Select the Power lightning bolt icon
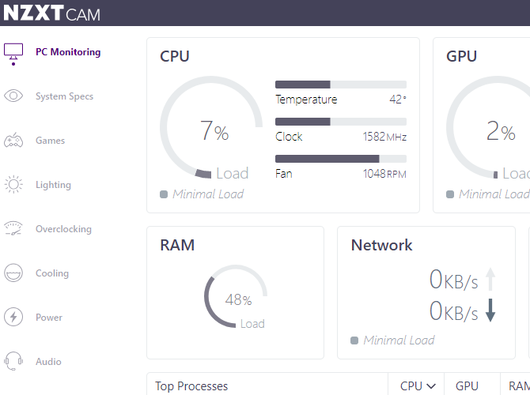 tap(13, 318)
